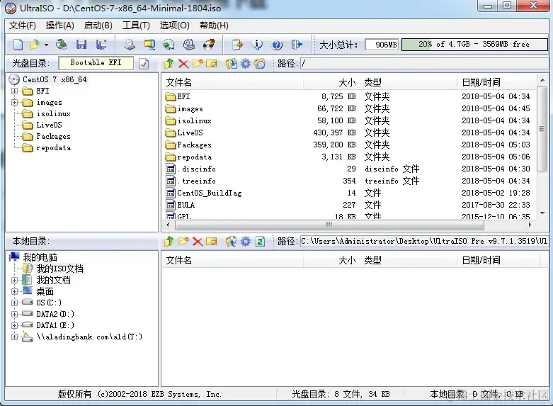Click the Bootable EFI boot type button
553x406 pixels.
tap(96, 63)
